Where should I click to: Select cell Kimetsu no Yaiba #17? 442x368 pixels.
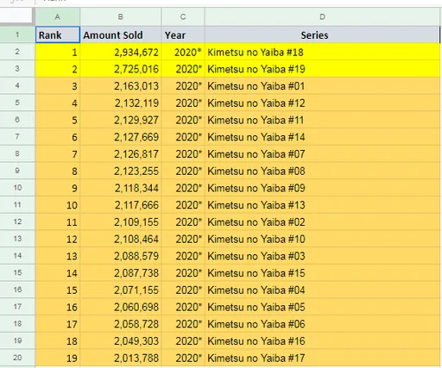tap(322, 358)
